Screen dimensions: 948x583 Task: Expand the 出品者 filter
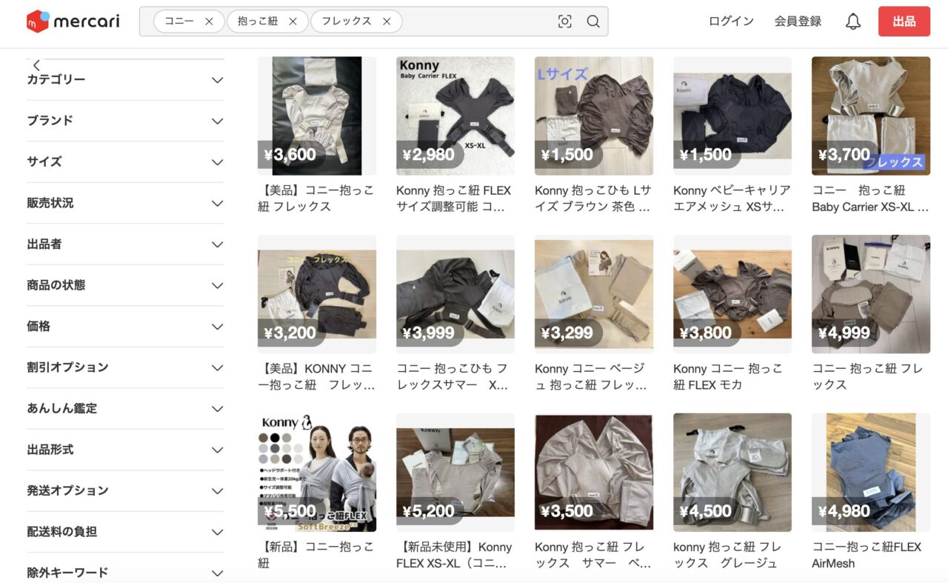pos(125,244)
